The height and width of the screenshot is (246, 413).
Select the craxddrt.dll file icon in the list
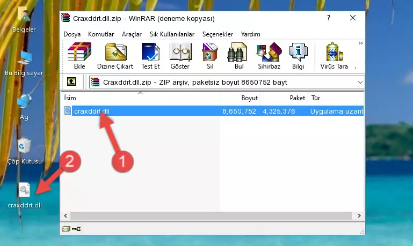pyautogui.click(x=68, y=110)
